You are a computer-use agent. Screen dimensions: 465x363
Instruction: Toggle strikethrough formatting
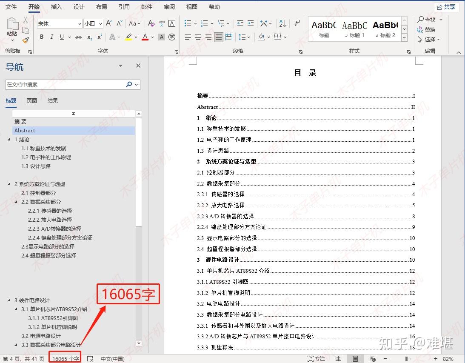point(78,37)
